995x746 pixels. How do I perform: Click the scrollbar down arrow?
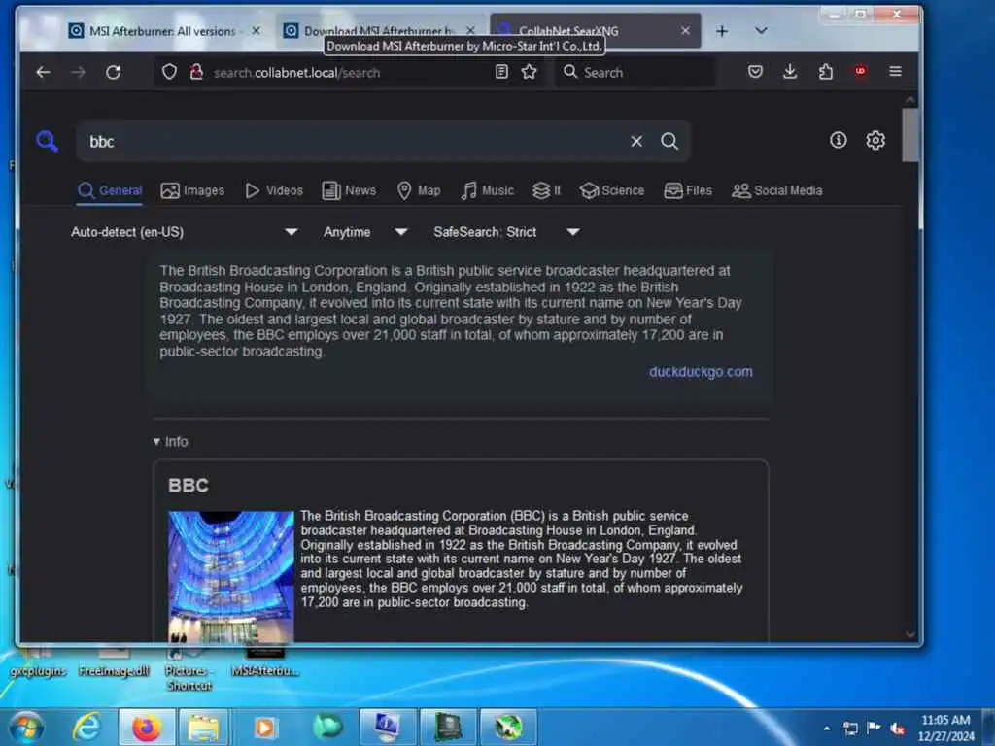(909, 633)
